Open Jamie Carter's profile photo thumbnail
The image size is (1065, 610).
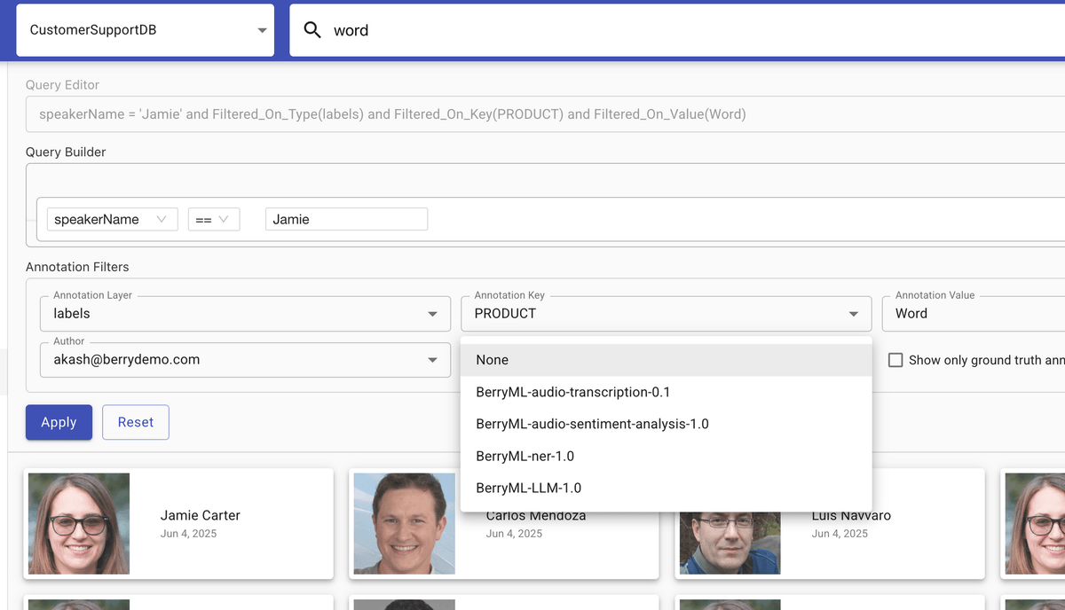(79, 523)
